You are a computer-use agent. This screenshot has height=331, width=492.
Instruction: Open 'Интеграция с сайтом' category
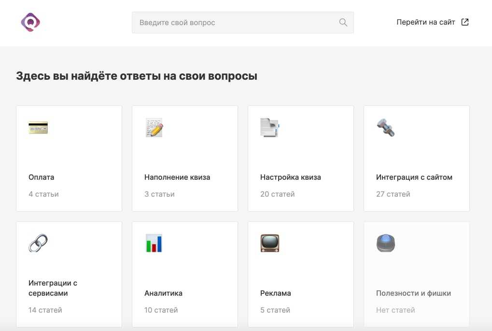point(414,177)
